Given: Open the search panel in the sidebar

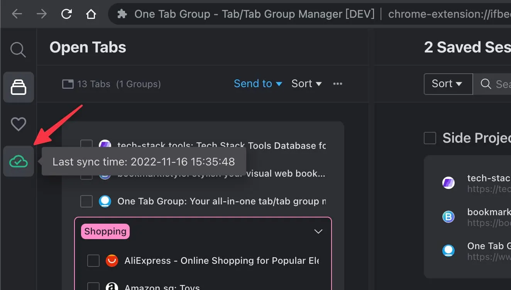Looking at the screenshot, I should (x=18, y=49).
